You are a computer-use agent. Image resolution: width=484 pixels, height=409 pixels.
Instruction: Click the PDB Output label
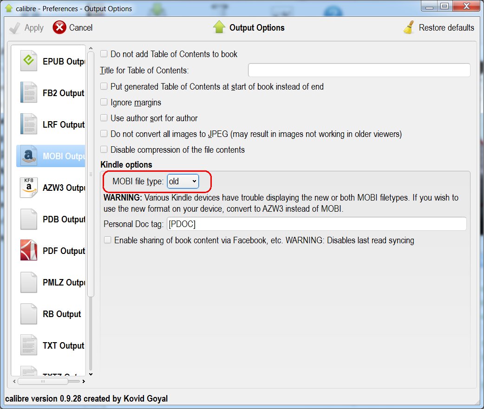point(64,219)
